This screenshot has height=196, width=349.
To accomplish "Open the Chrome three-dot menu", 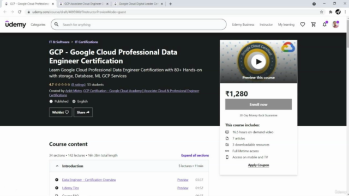I will 345,12.
